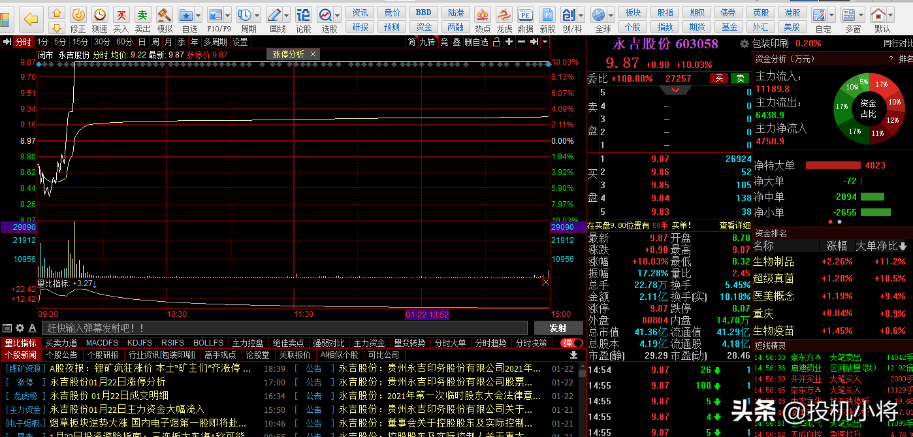Screen dimensions: 913x437
Task: Click the 港股 market button
Action: point(792,12)
